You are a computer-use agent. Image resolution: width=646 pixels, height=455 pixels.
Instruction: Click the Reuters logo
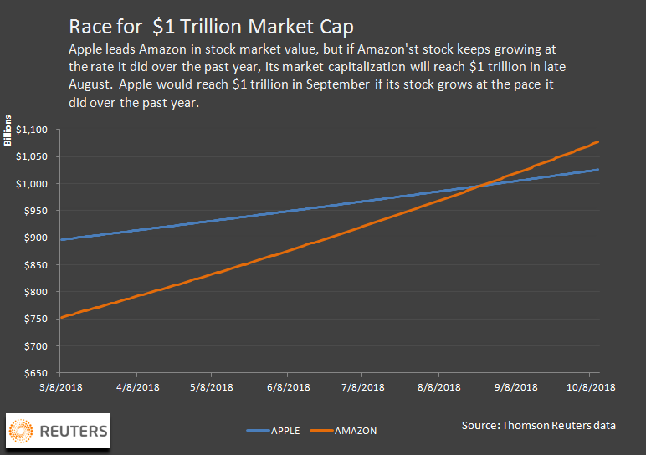click(x=58, y=431)
